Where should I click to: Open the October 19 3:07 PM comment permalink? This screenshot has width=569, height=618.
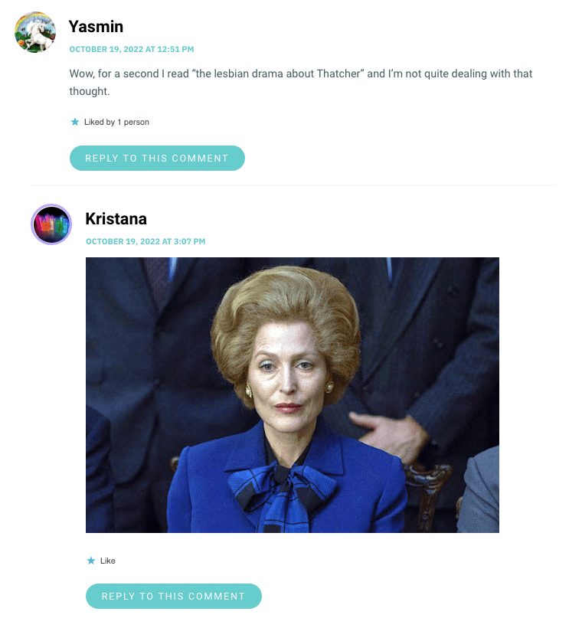click(x=146, y=241)
